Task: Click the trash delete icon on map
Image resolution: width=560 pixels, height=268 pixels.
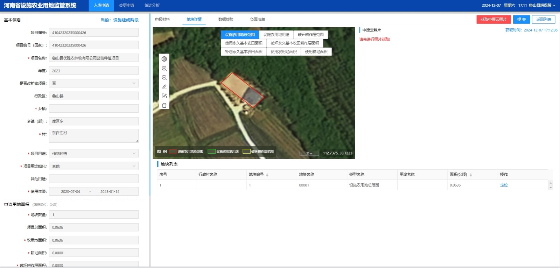Action: [x=164, y=105]
